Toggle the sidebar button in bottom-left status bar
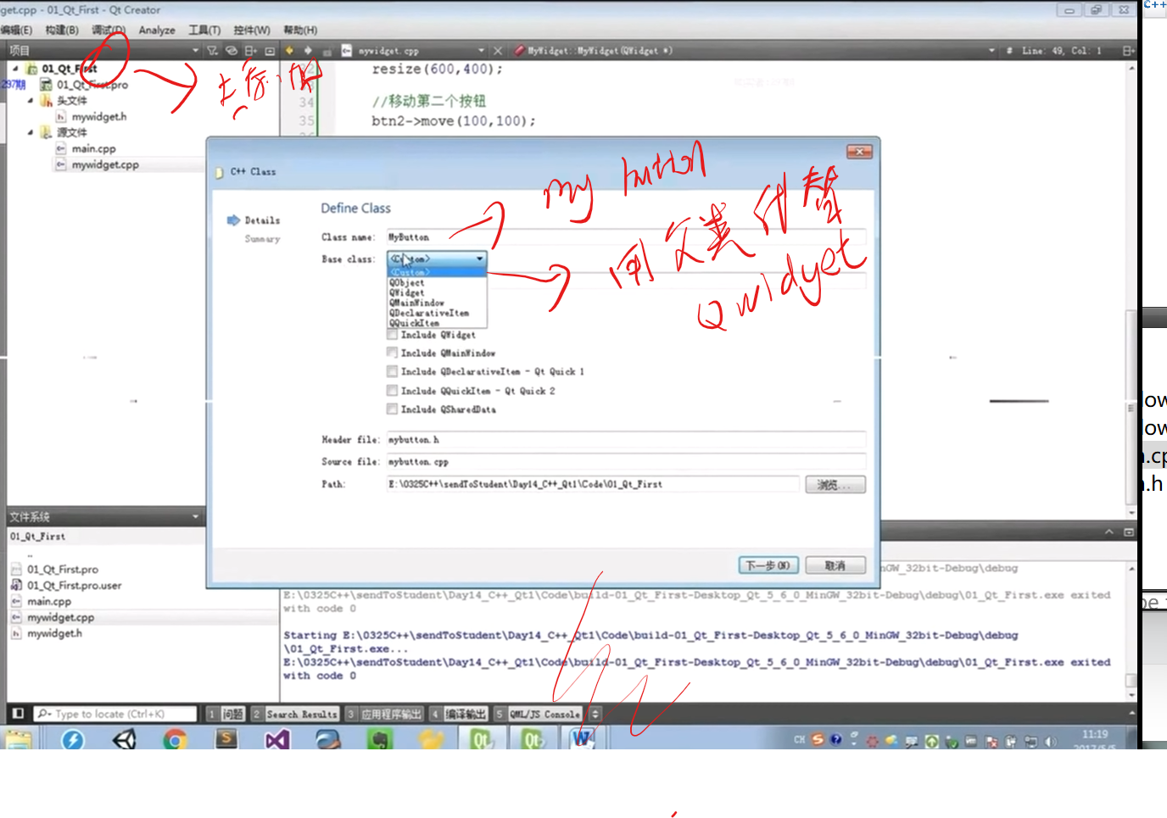Screen dimensions: 1167x818 (x=18, y=714)
